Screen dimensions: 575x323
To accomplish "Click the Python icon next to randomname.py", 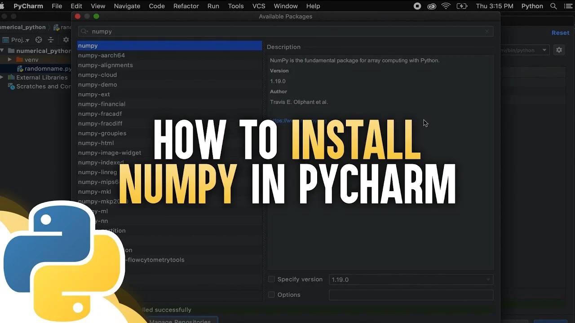I will tap(21, 69).
